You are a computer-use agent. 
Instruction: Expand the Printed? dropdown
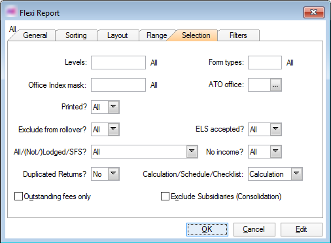coord(114,107)
